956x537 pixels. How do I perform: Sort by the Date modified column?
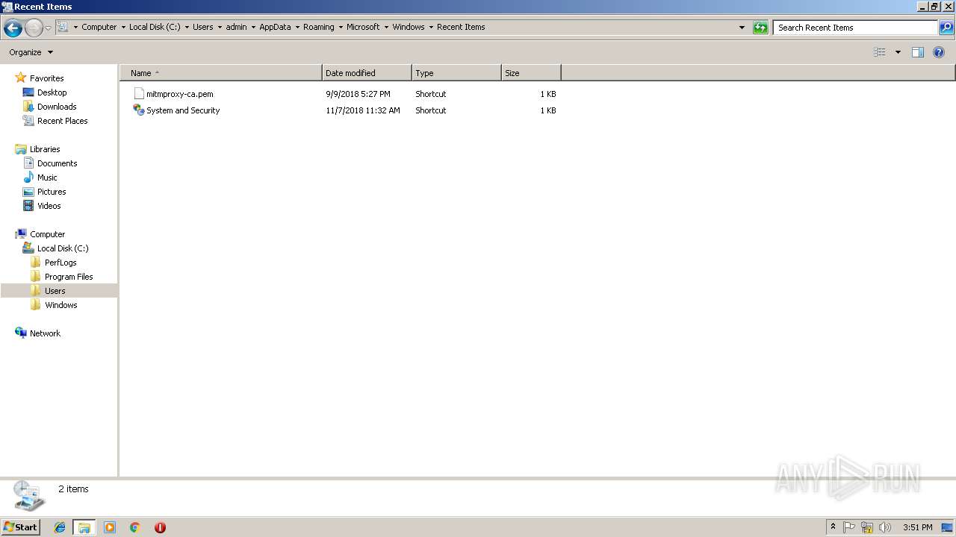pyautogui.click(x=367, y=73)
